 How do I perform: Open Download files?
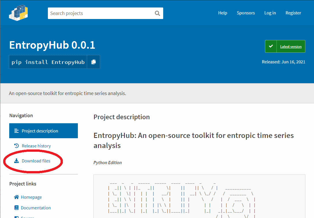[36, 161]
